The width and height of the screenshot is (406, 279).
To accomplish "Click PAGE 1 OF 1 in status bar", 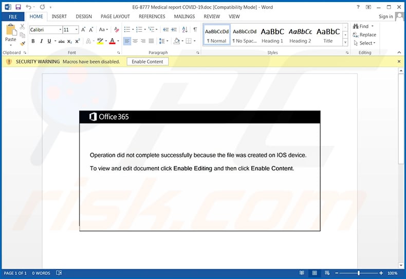I will tap(15, 273).
